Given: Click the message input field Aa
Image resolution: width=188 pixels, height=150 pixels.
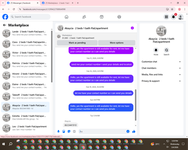Looking at the screenshot, I should [x=102, y=131].
